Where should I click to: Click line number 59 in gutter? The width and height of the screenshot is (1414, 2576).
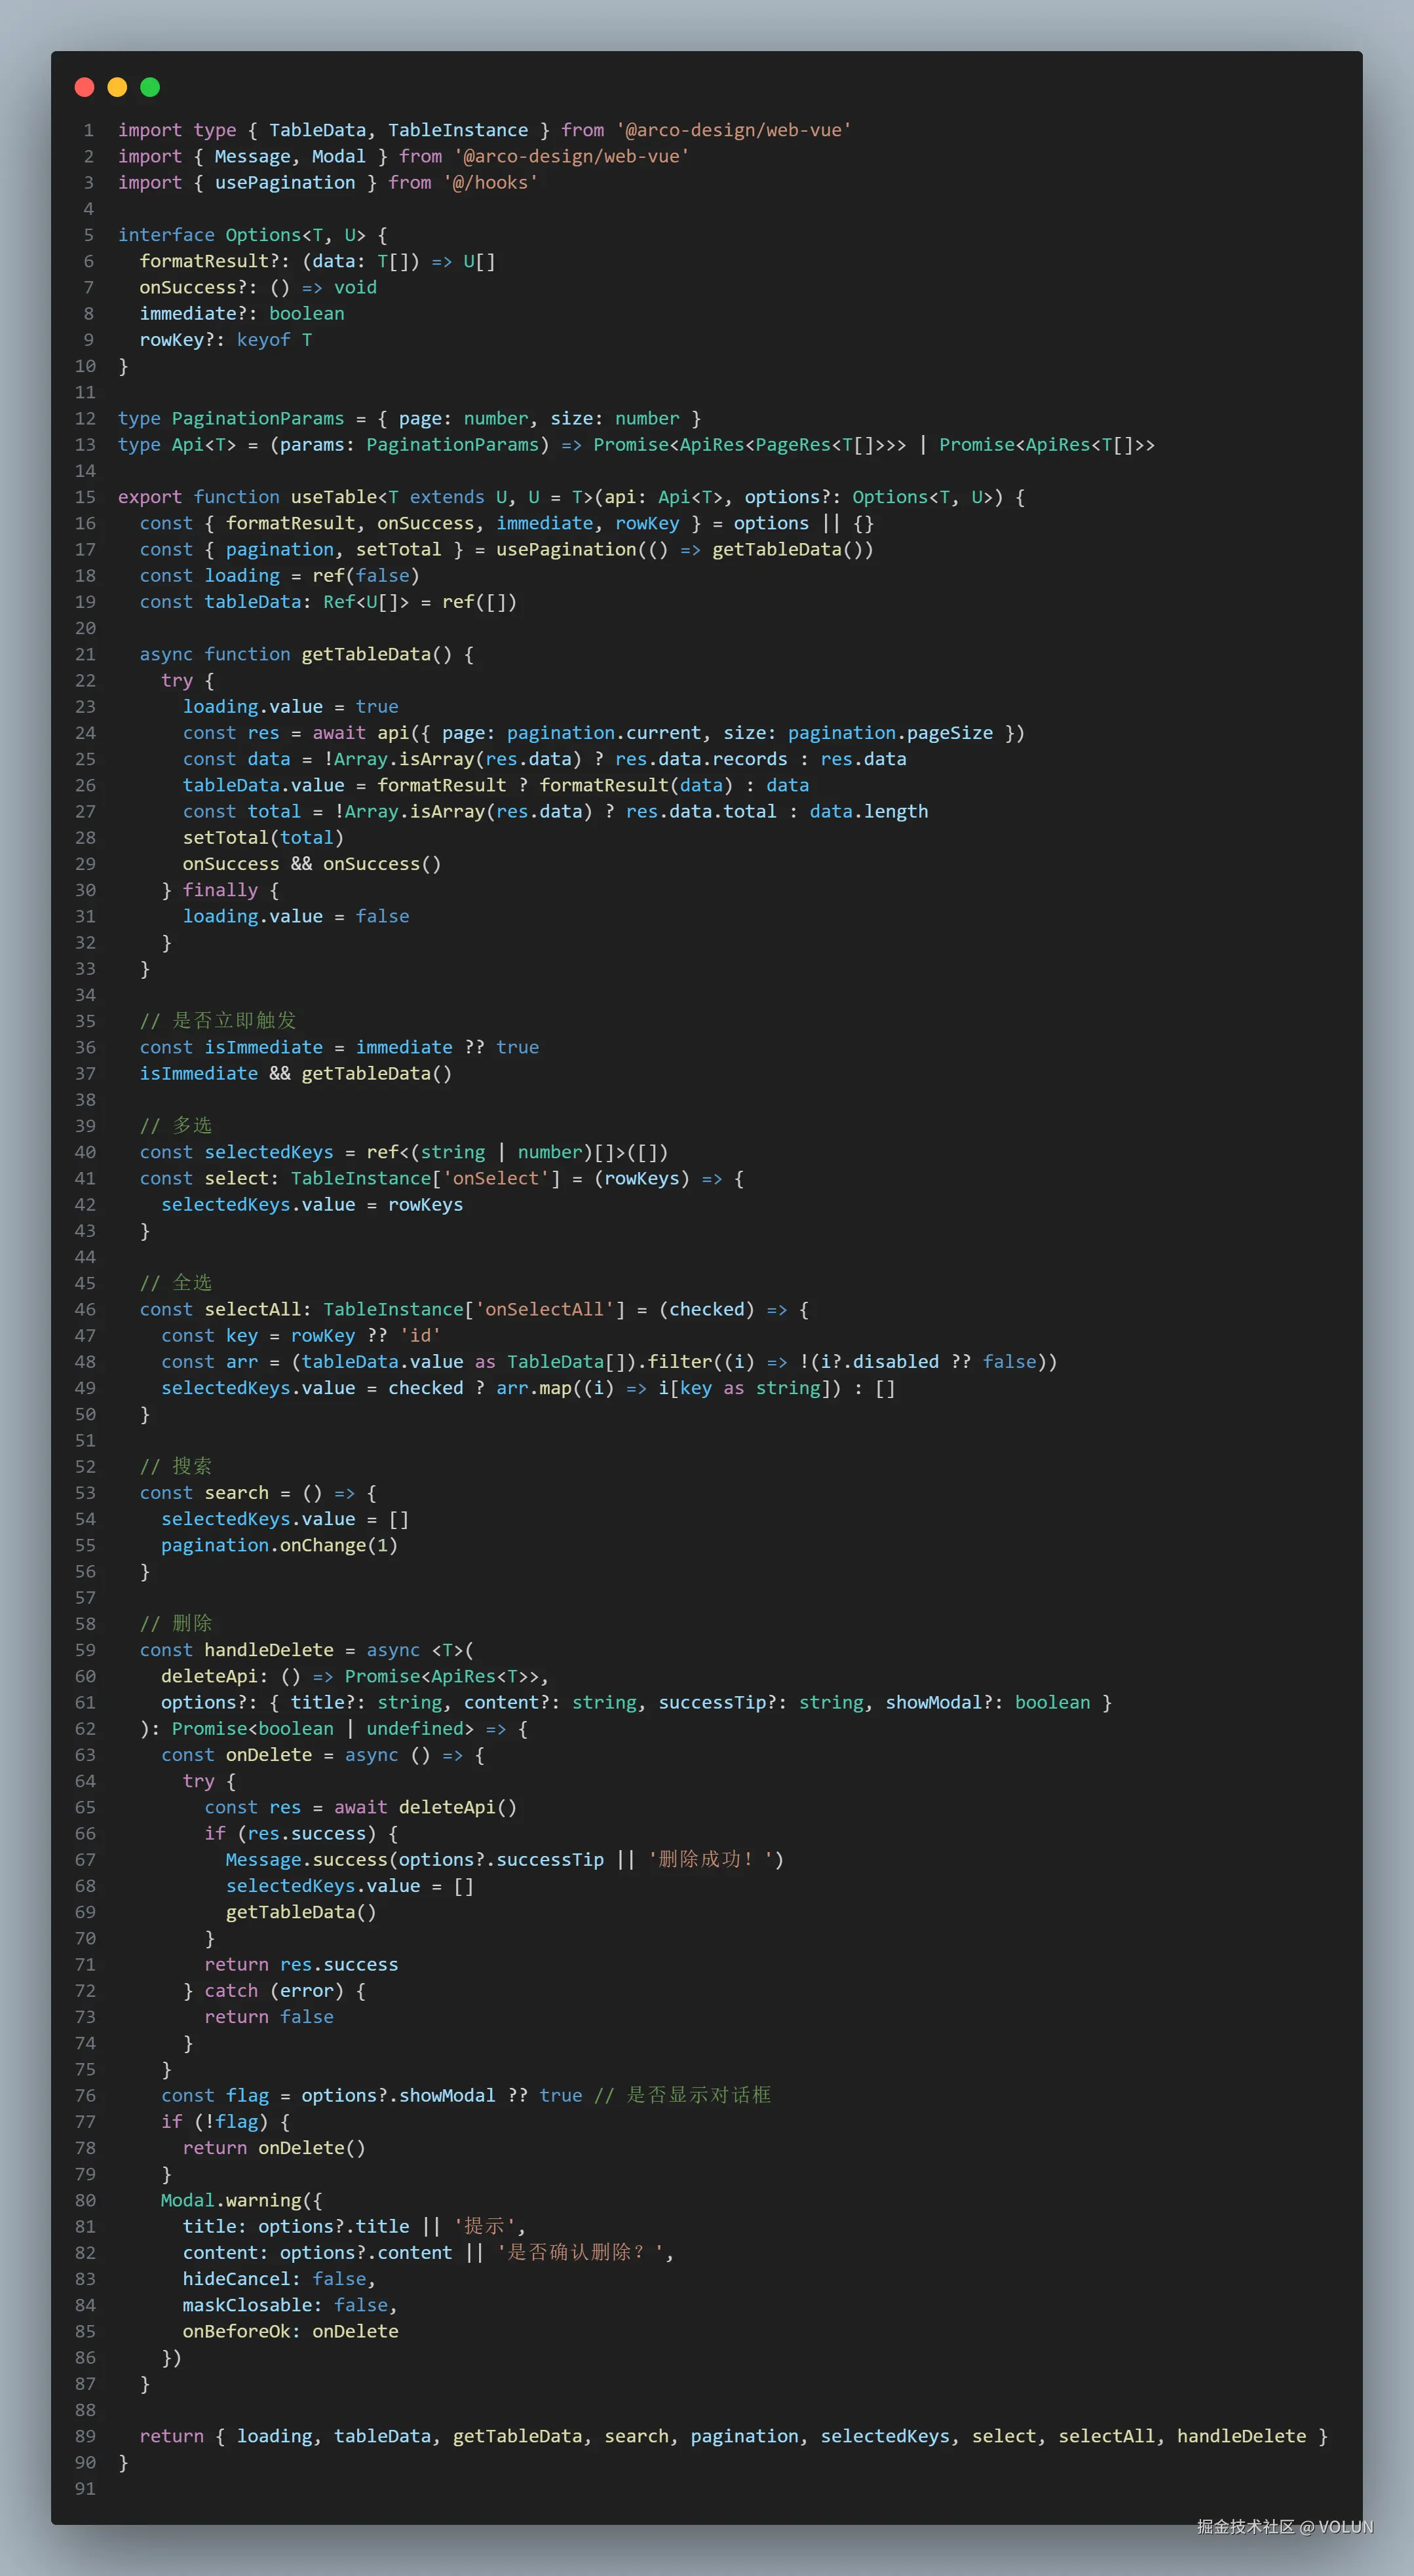[x=85, y=1650]
